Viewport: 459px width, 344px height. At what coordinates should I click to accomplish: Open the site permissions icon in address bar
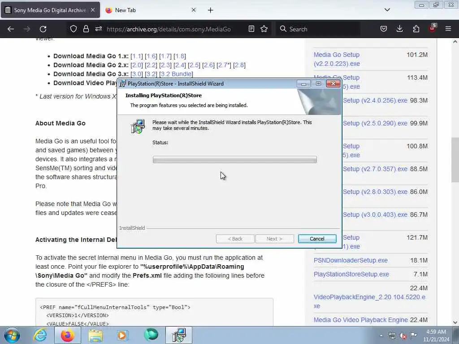pos(98,29)
